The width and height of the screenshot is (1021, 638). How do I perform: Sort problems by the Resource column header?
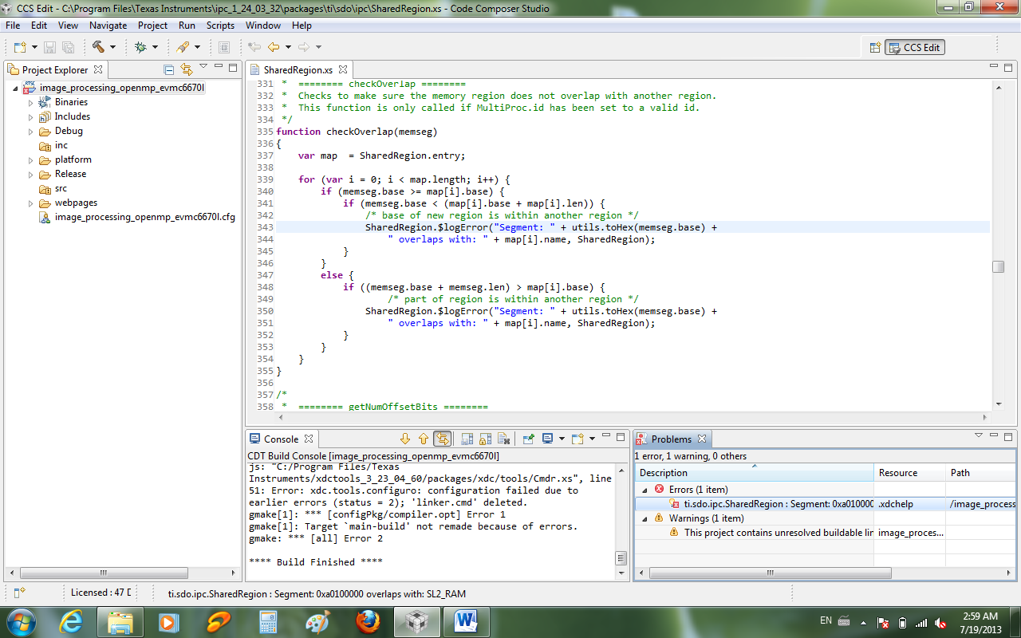click(x=910, y=473)
